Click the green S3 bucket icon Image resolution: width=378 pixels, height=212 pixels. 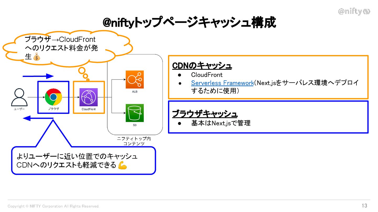tap(135, 113)
